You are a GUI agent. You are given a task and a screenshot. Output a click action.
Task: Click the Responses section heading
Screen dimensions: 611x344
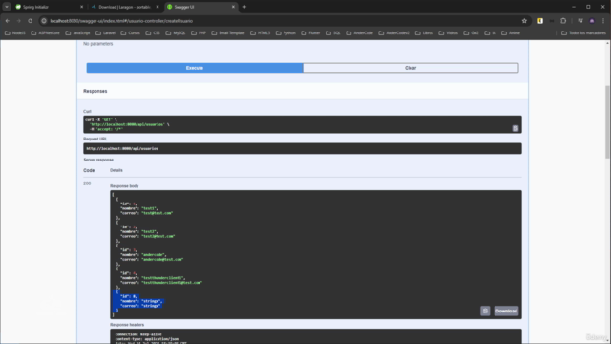tap(95, 91)
